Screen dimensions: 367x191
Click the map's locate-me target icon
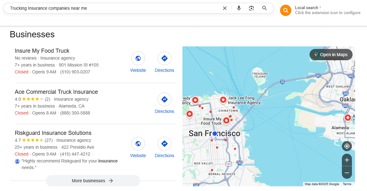[x=347, y=146]
